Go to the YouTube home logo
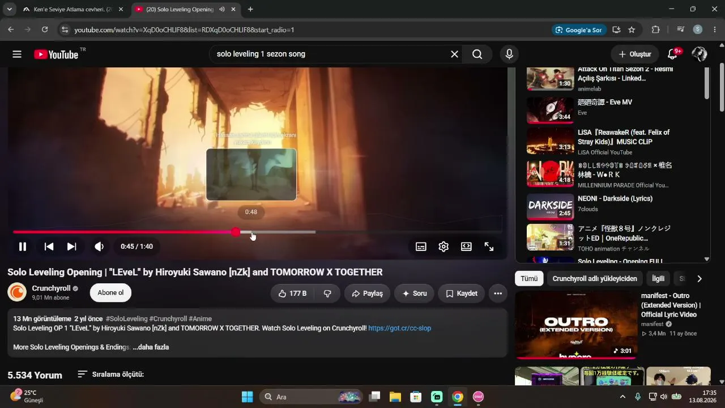Viewport: 725px width, 408px height. point(56,54)
